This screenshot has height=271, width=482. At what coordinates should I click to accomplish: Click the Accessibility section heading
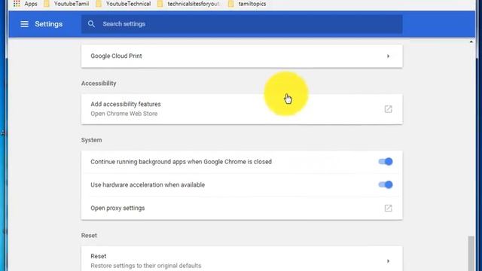(x=99, y=84)
